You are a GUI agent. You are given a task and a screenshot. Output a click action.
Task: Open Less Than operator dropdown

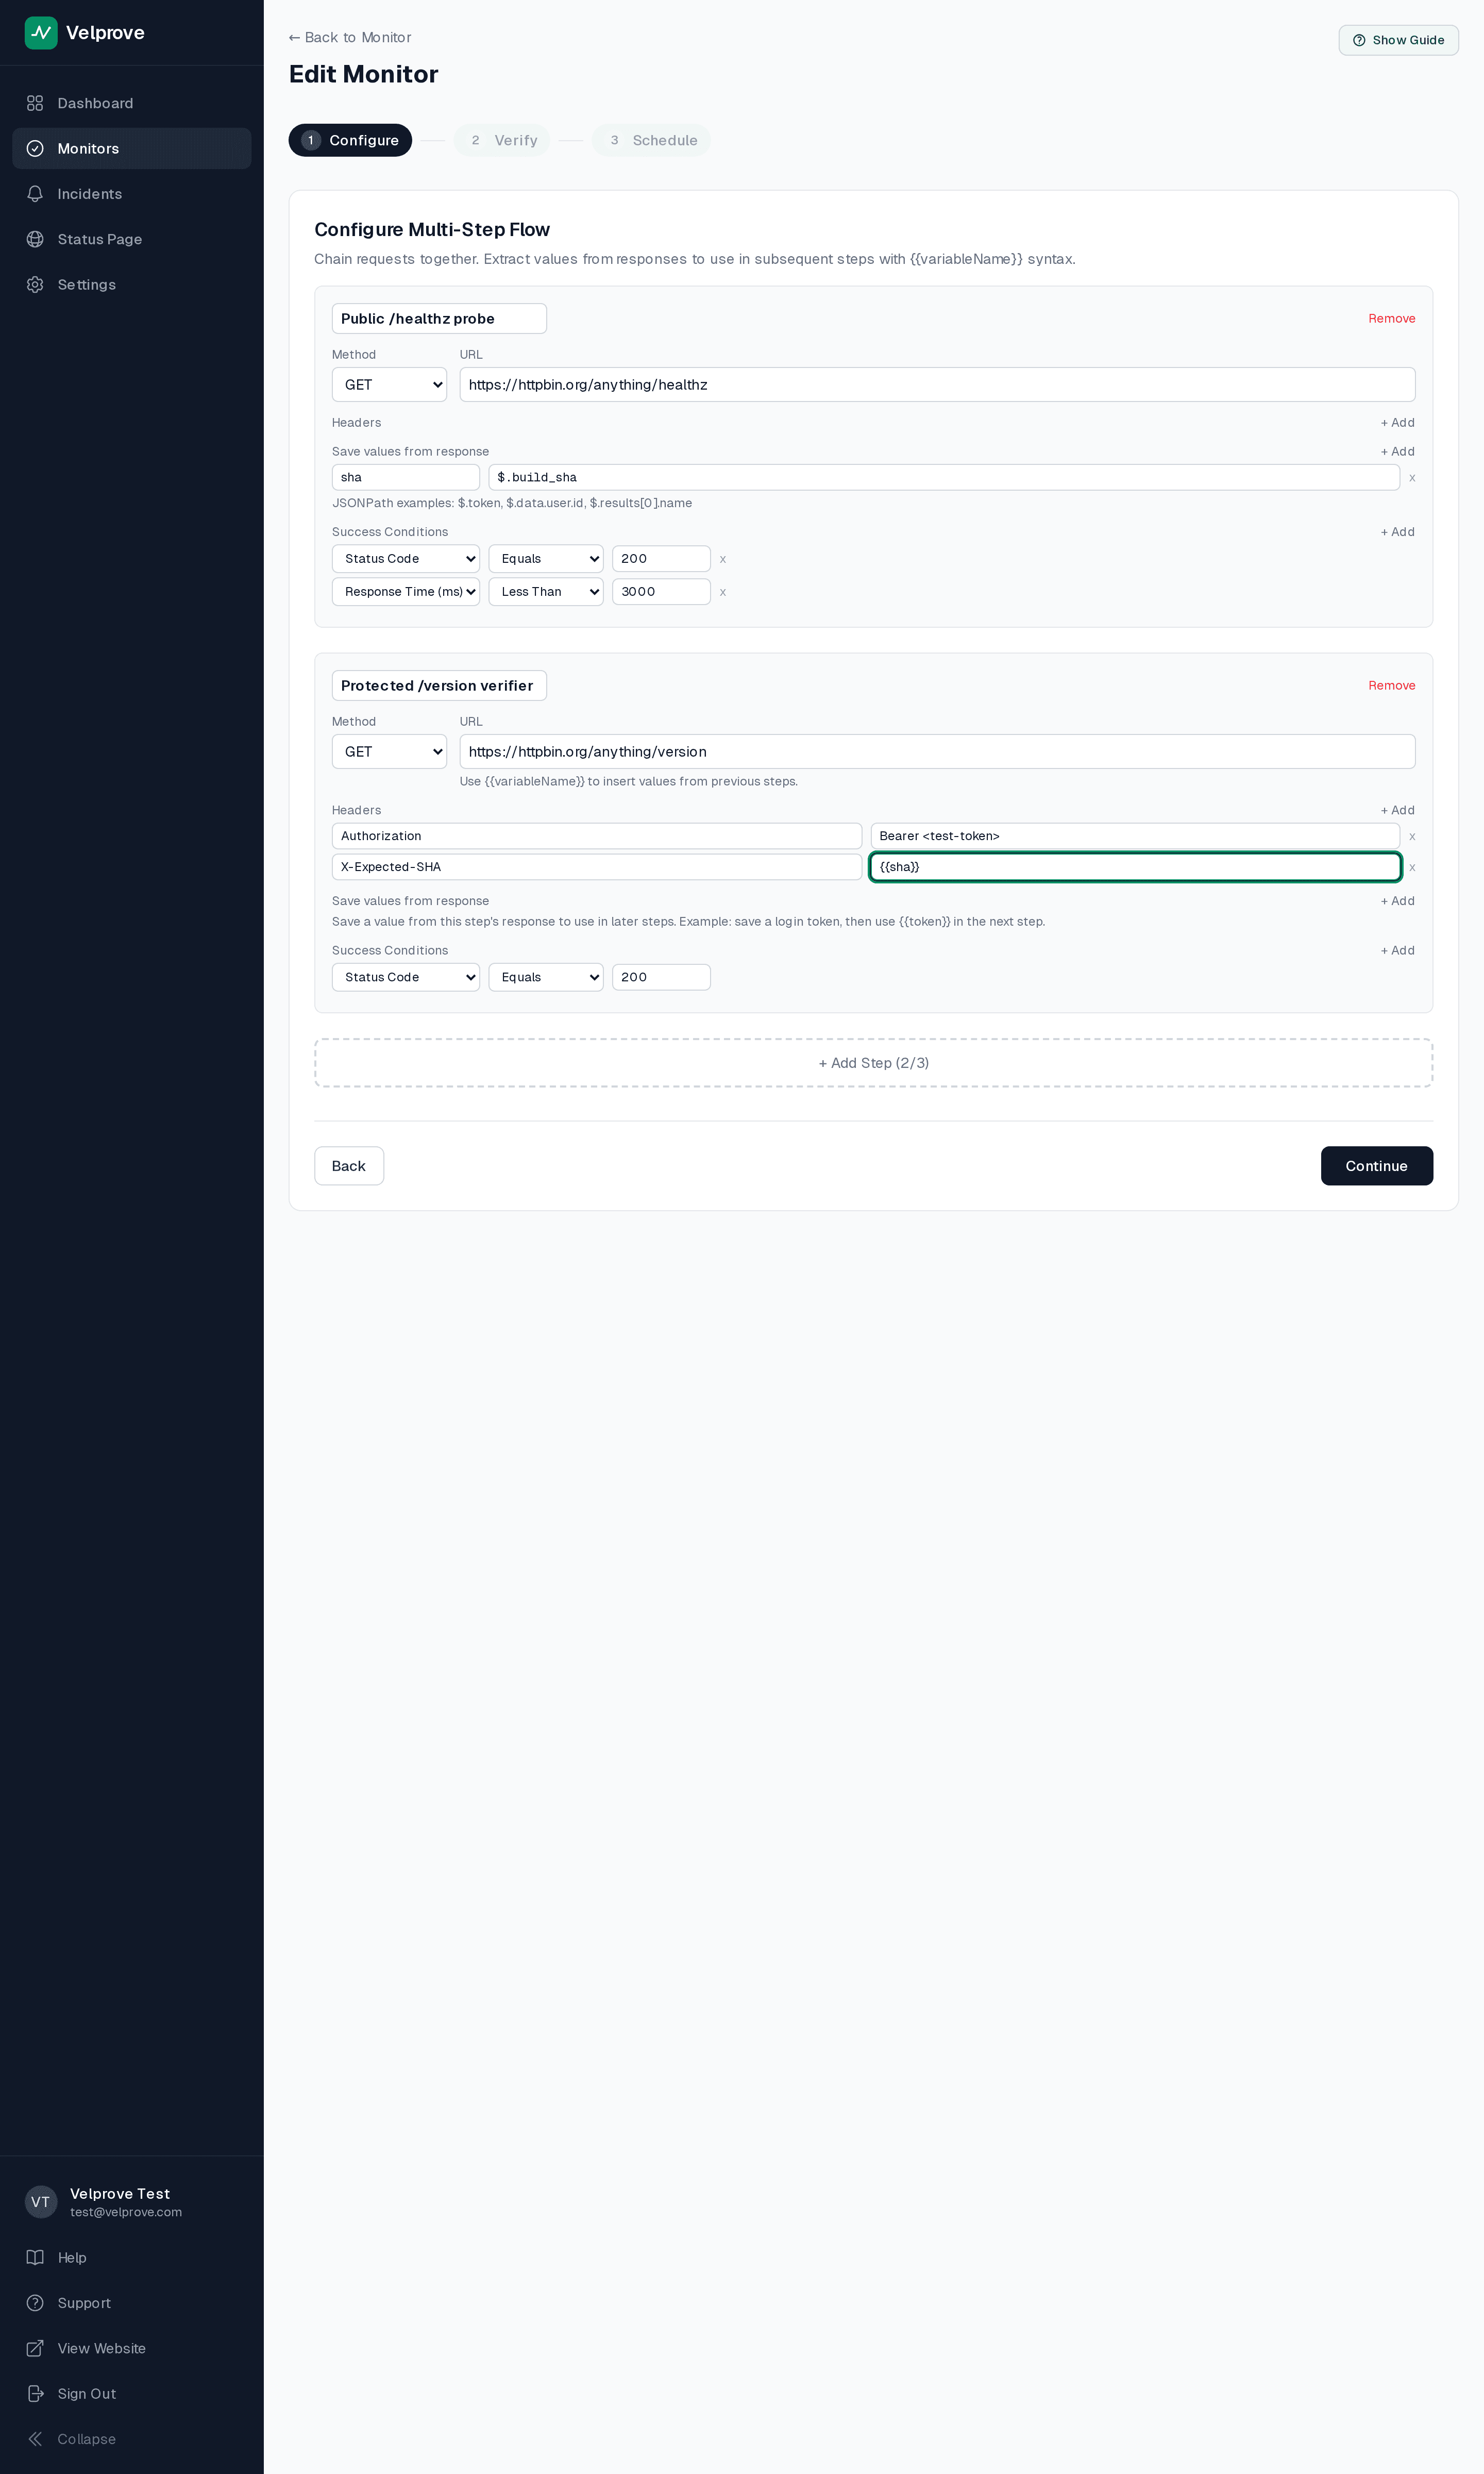[x=546, y=592]
